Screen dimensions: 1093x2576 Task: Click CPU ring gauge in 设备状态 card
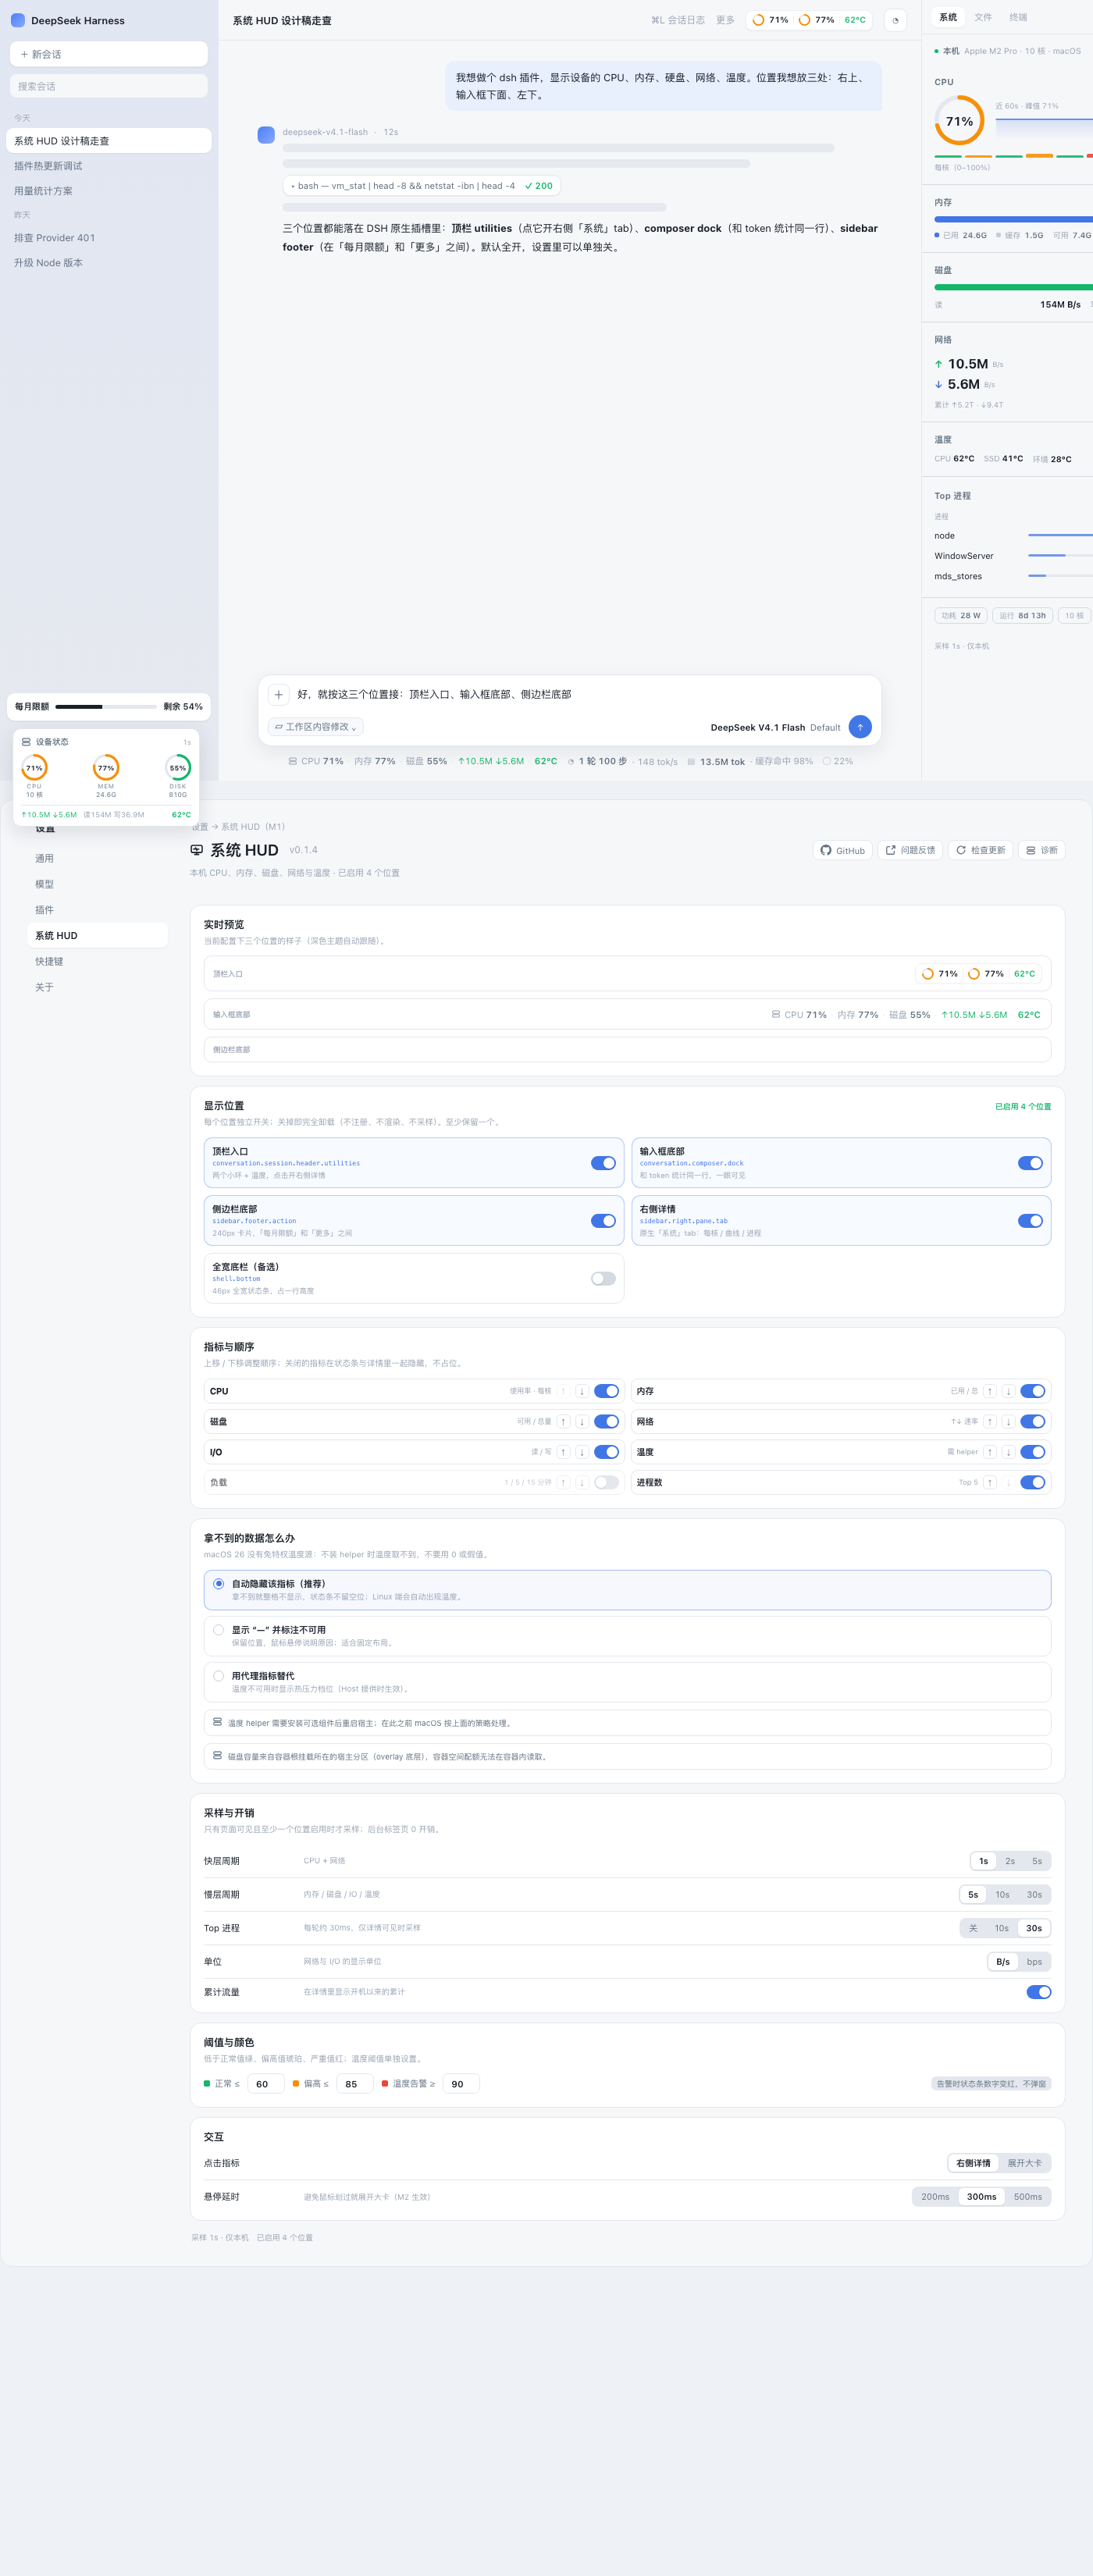click(34, 768)
